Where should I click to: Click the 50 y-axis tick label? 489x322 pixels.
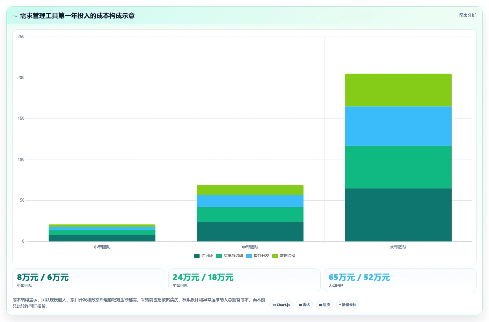pos(22,200)
